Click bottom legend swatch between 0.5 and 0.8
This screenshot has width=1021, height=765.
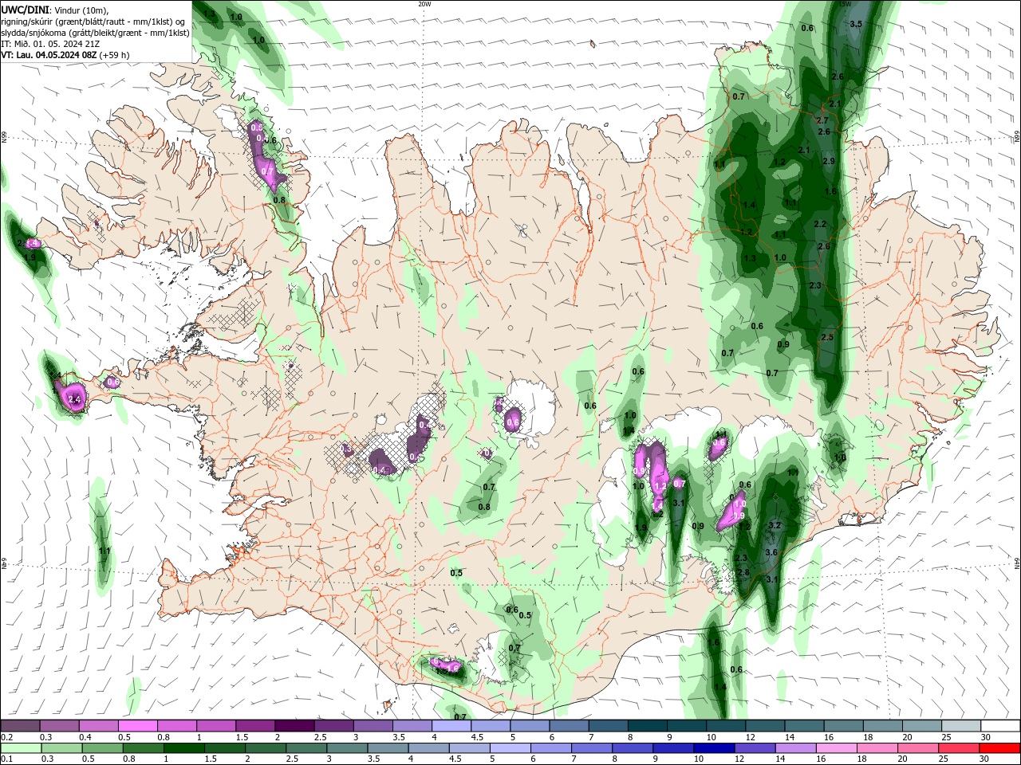tap(102, 749)
